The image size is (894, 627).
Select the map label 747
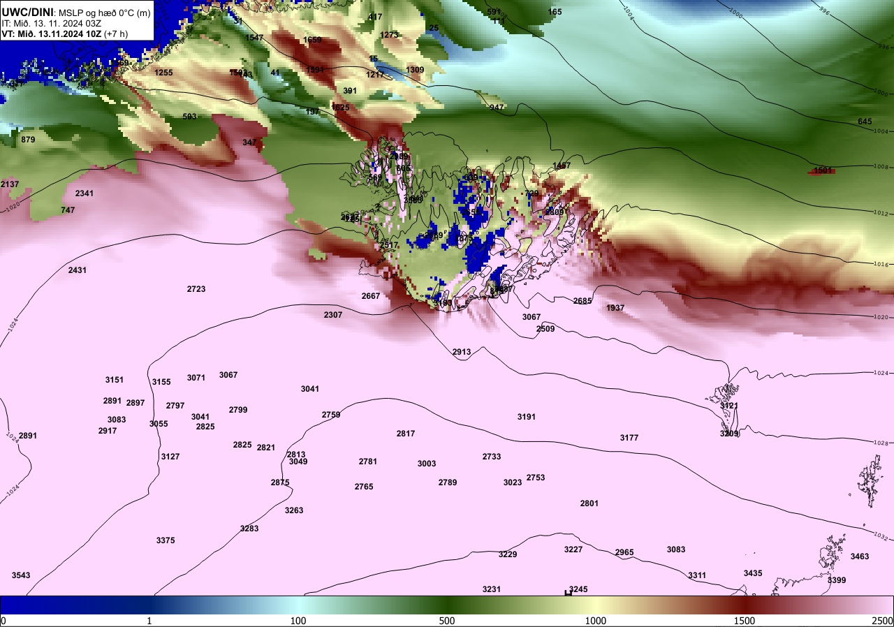point(68,210)
